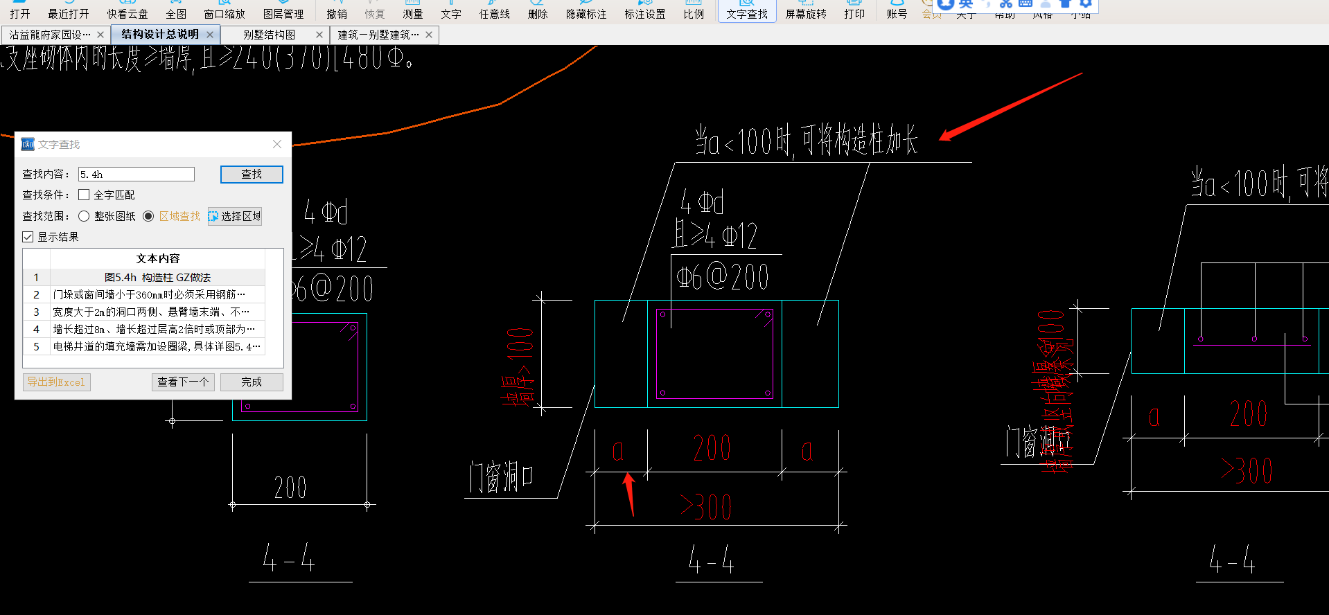Switch to the 建筑一别墅建筑… tab
Screen dimensions: 1329x615
tap(378, 35)
